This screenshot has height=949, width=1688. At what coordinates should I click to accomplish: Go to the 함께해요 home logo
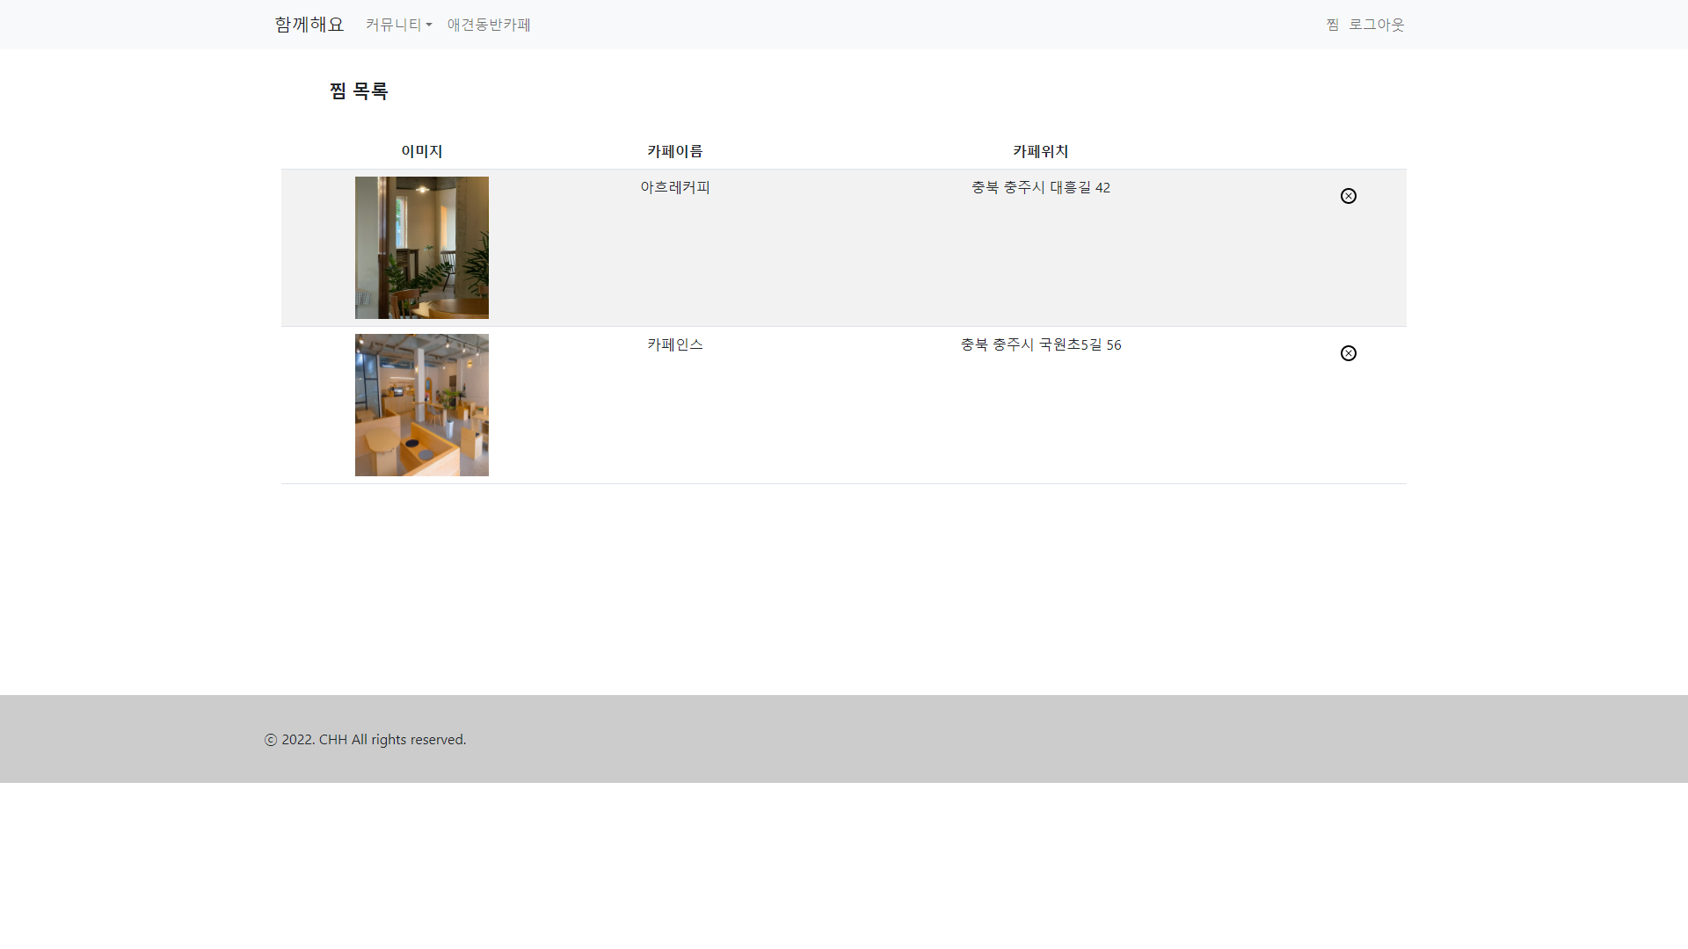tap(309, 25)
